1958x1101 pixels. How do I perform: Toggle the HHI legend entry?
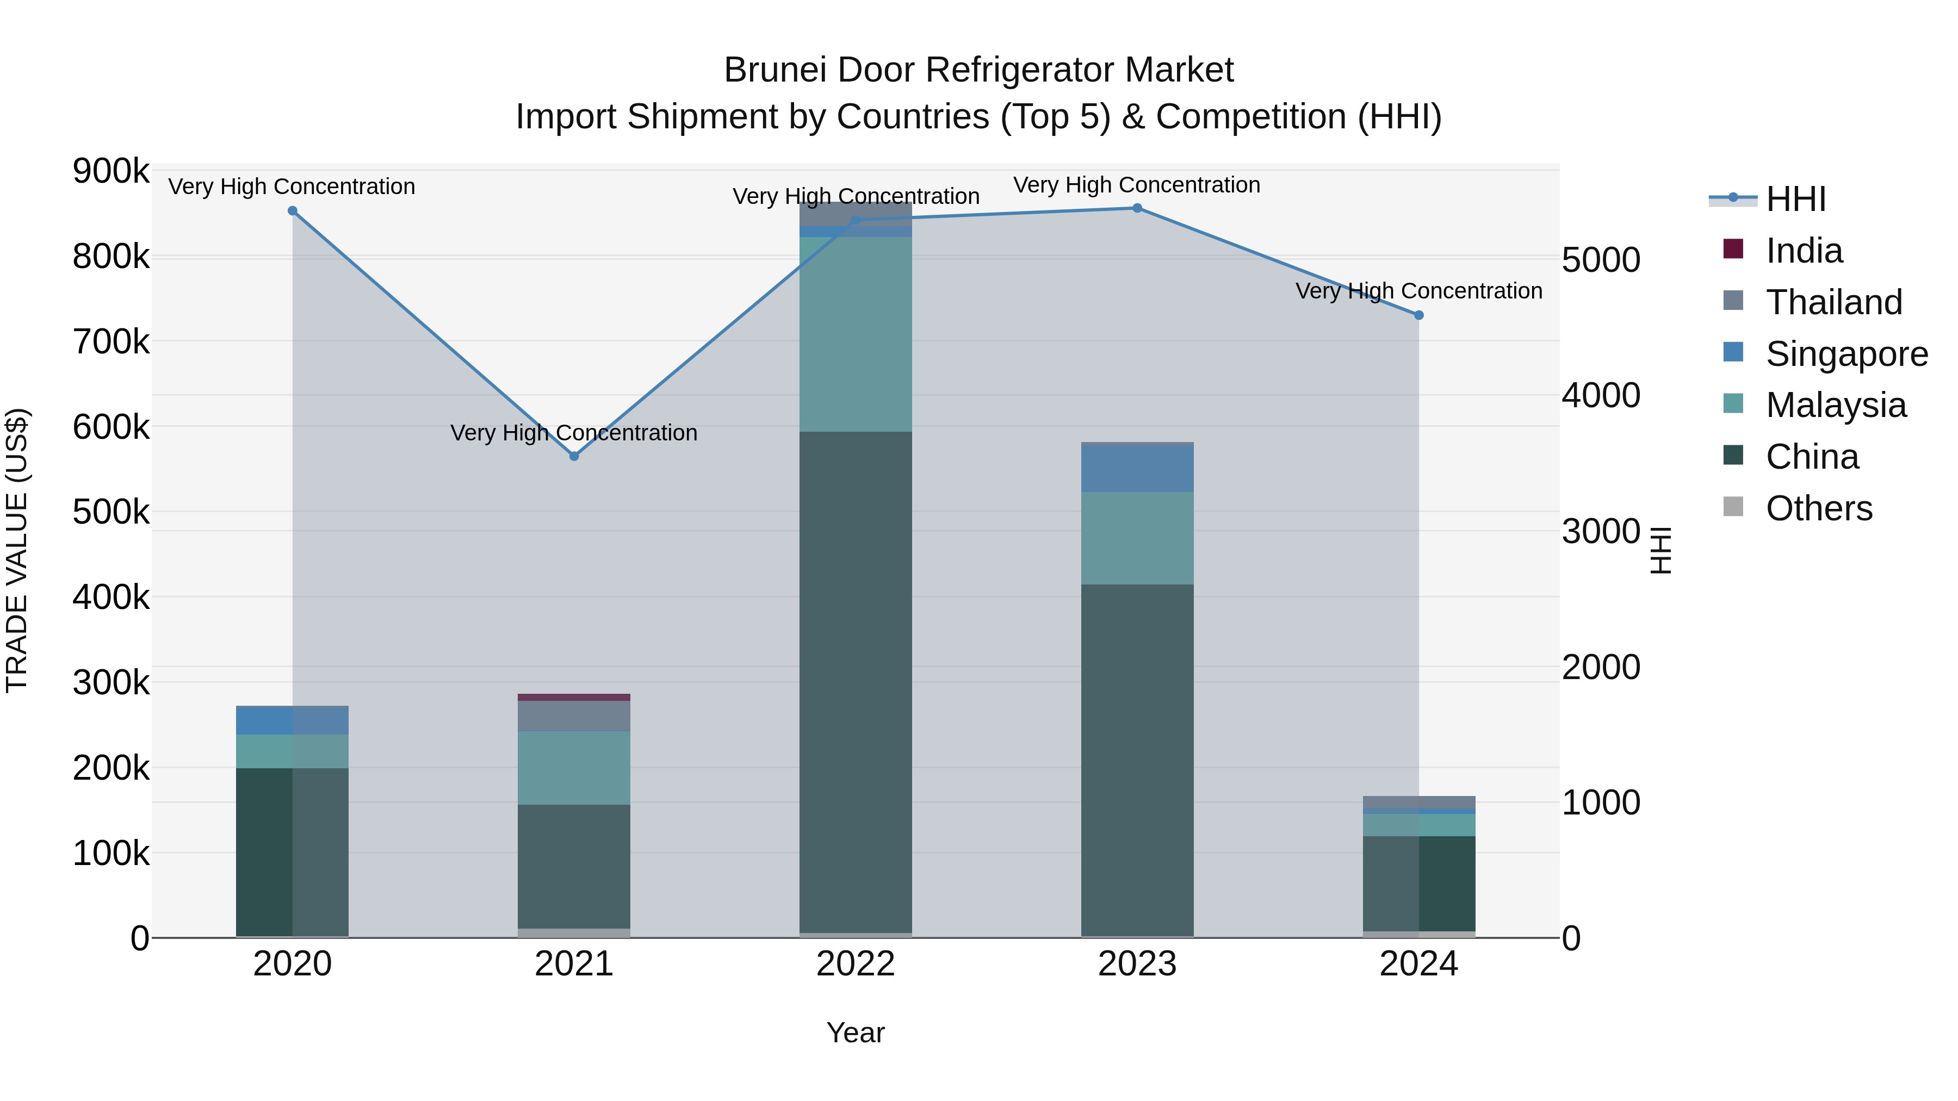(x=1767, y=199)
